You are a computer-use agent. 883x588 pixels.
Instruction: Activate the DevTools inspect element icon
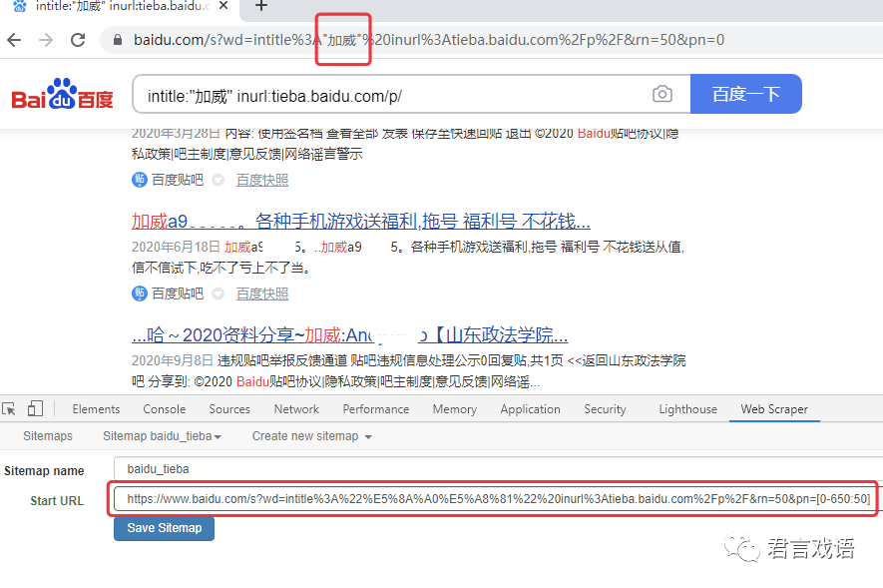(x=9, y=409)
